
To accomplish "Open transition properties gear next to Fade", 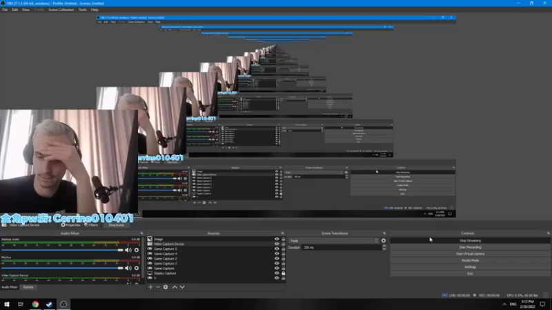I will point(384,240).
